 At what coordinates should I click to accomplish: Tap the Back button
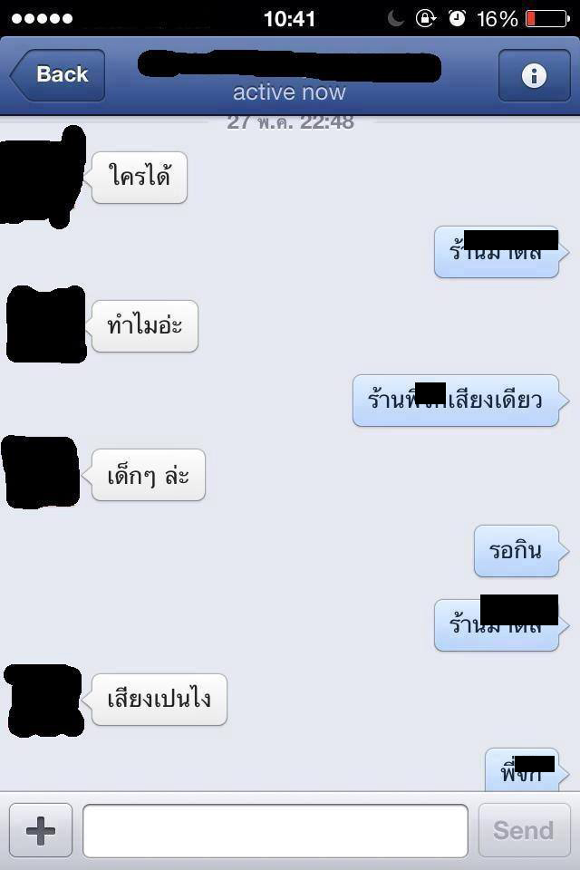[58, 75]
